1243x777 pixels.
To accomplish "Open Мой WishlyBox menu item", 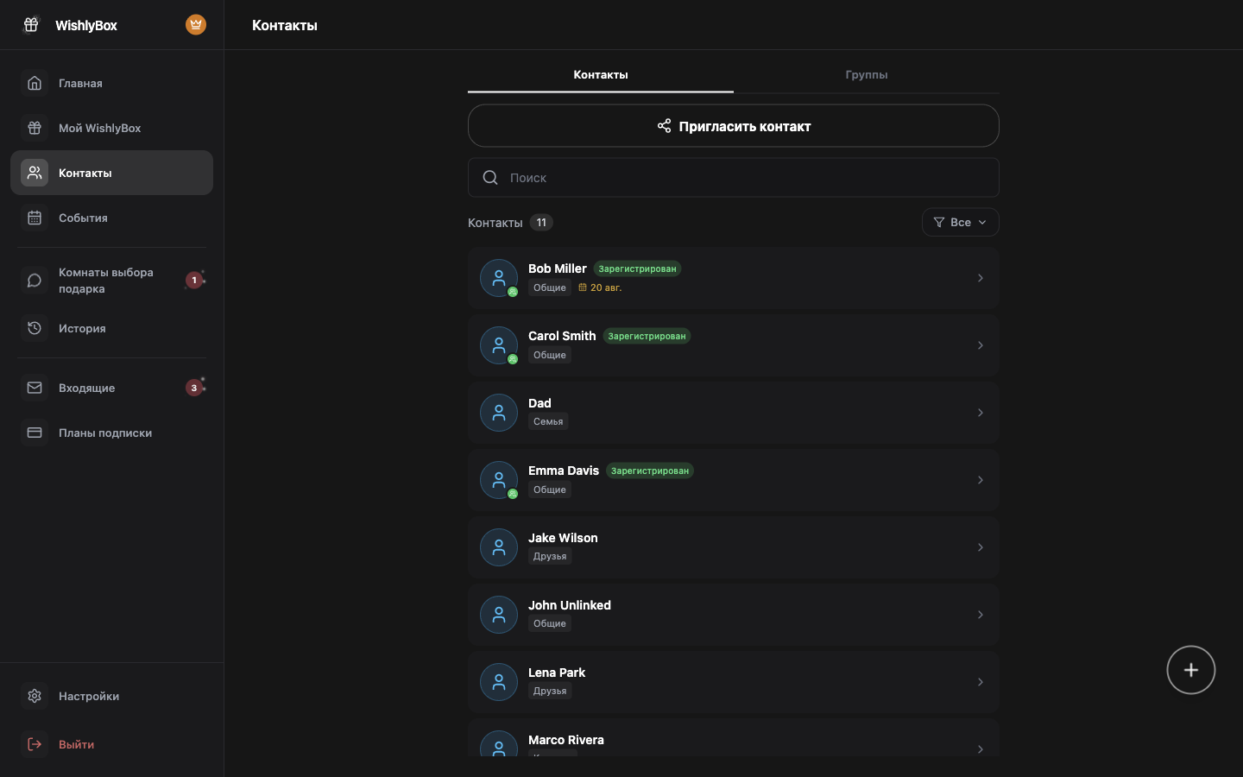I will 111,128.
